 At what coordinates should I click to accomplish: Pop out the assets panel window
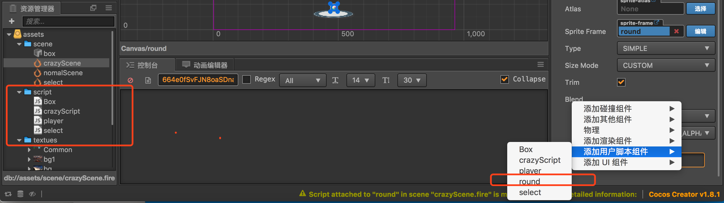point(93,8)
